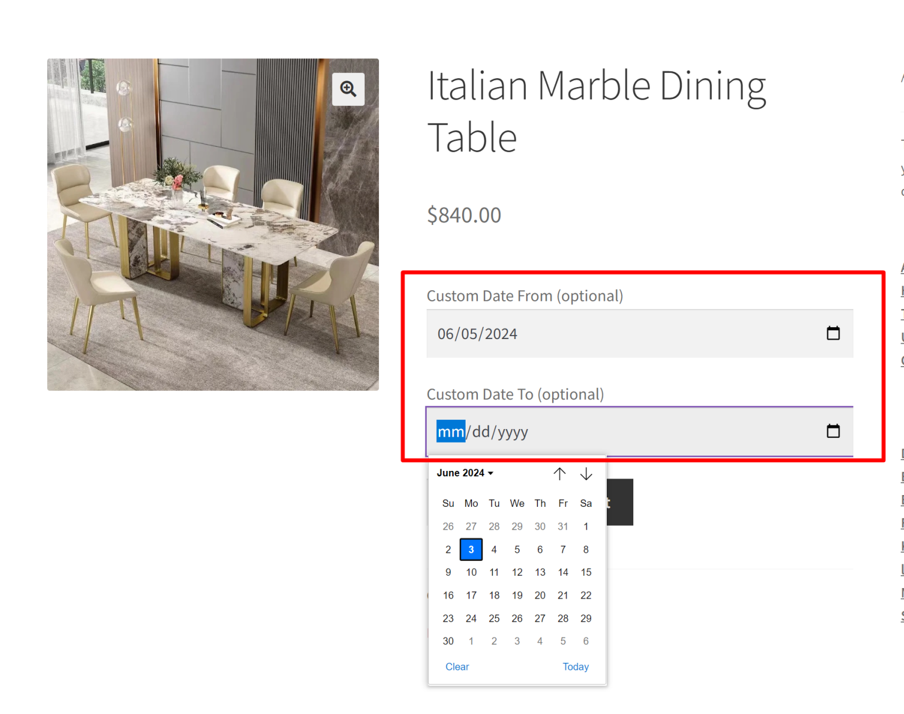
Task: Select June 30 in the calendar
Action: click(x=448, y=641)
